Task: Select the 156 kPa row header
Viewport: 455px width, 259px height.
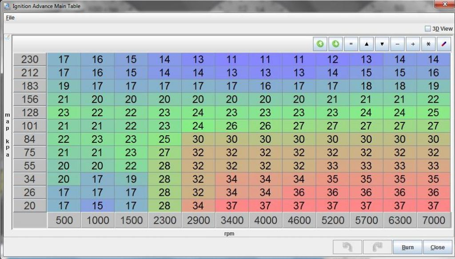Action: [x=30, y=99]
